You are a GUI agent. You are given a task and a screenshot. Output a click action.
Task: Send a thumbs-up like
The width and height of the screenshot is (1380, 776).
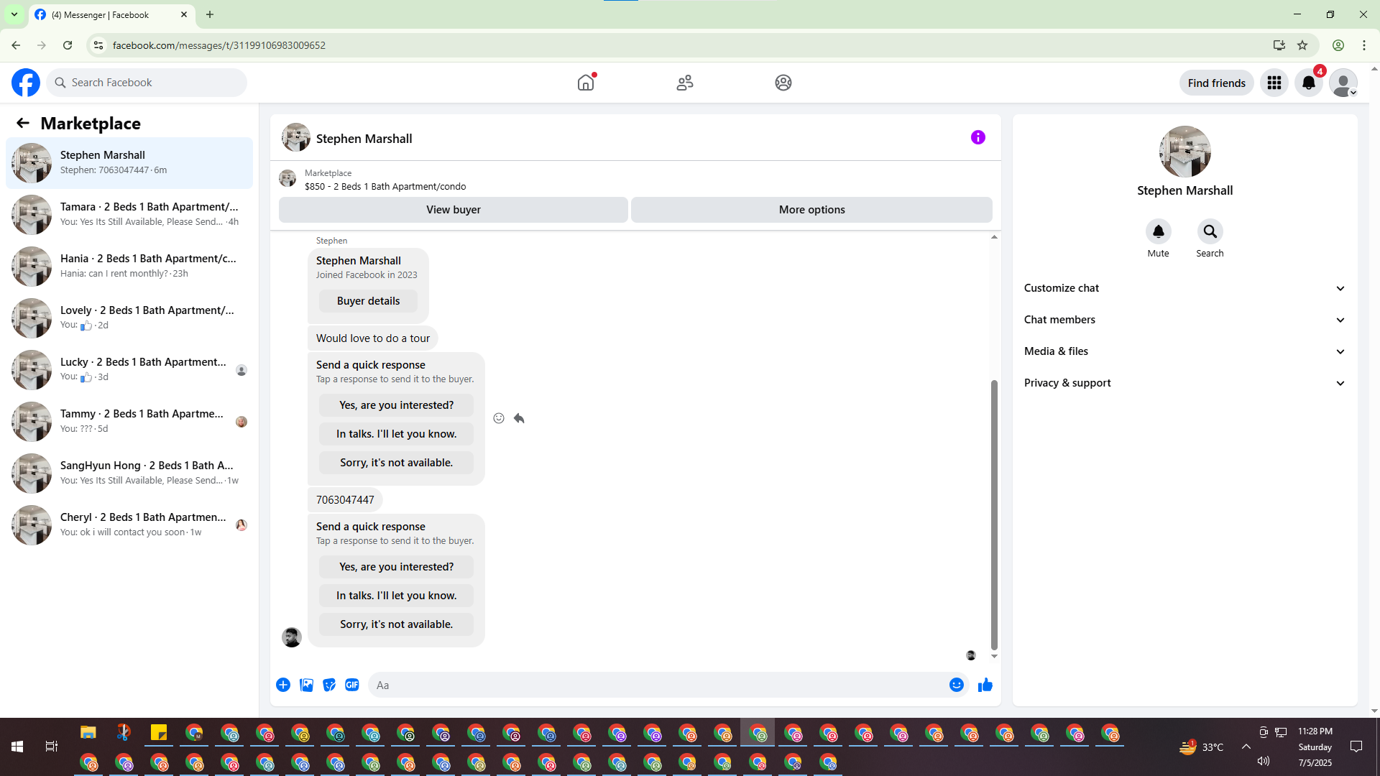pos(985,685)
